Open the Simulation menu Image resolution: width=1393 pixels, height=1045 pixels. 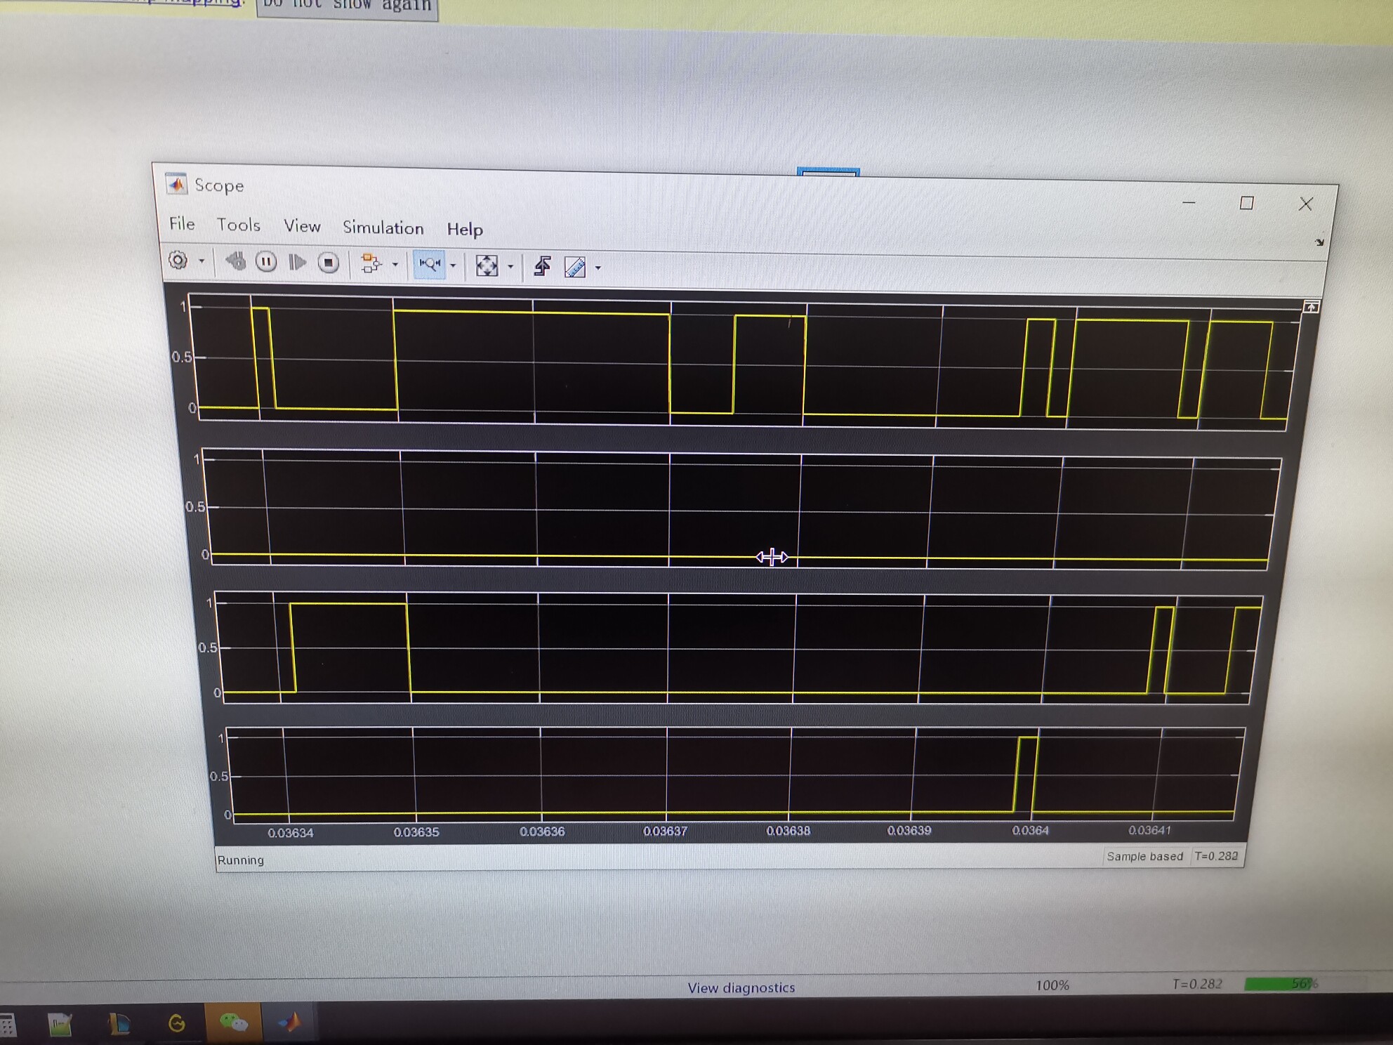pos(383,228)
